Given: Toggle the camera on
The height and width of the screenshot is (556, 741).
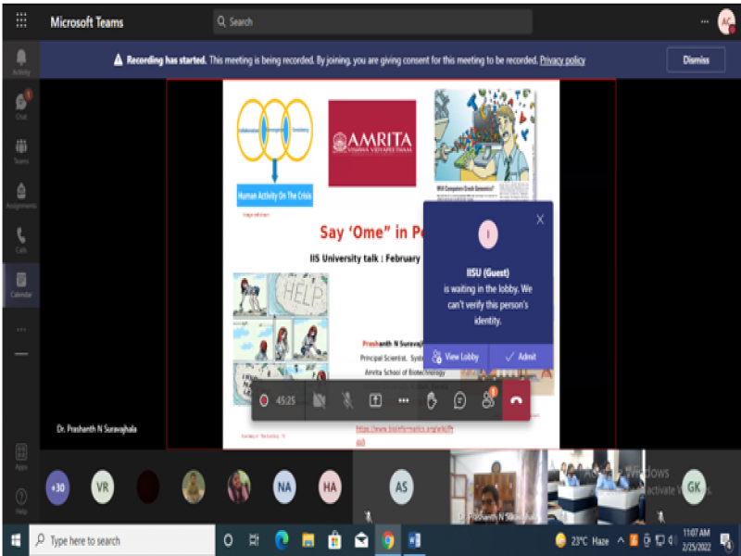Looking at the screenshot, I should tap(320, 400).
